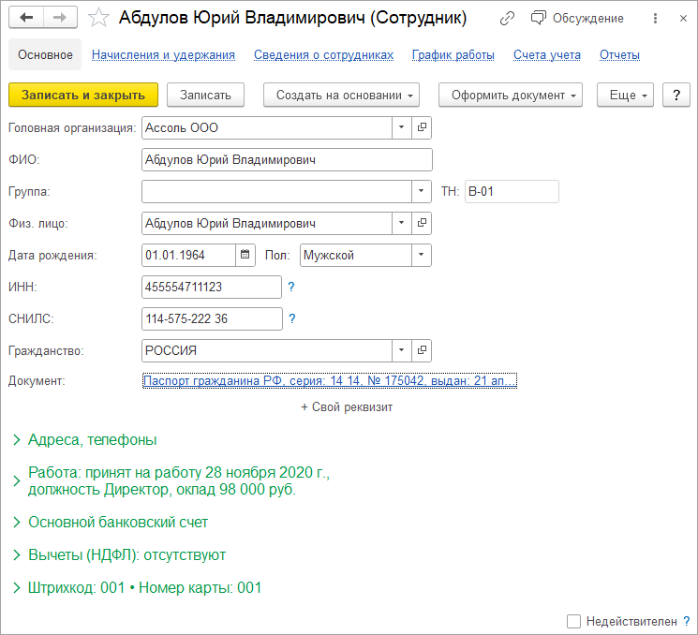This screenshot has height=635, width=698.
Task: Open the passport document link
Action: coord(329,381)
